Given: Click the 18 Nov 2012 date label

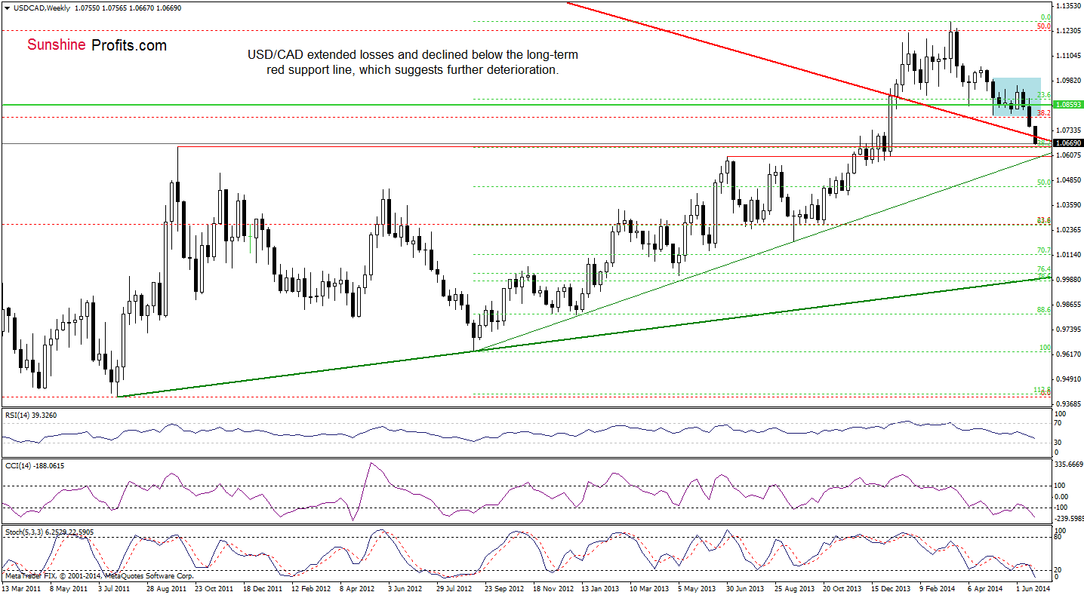Looking at the screenshot, I should pos(553,587).
